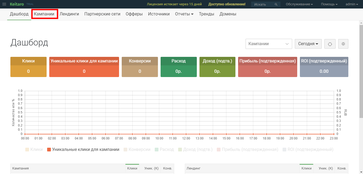The width and height of the screenshot is (363, 174).
Task: Open the Сегодня date range dropdown
Action: [308, 44]
